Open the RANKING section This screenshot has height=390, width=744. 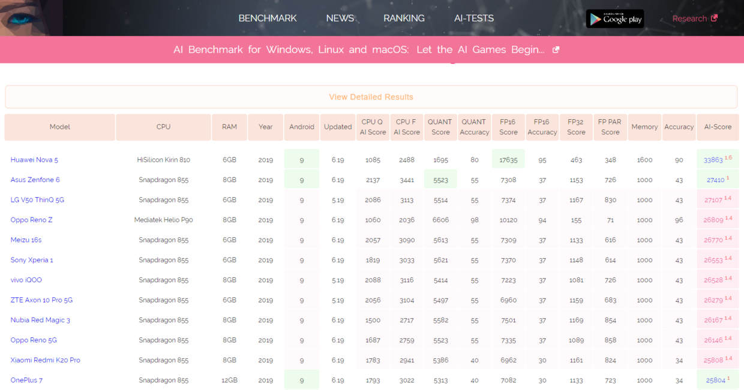[404, 18]
